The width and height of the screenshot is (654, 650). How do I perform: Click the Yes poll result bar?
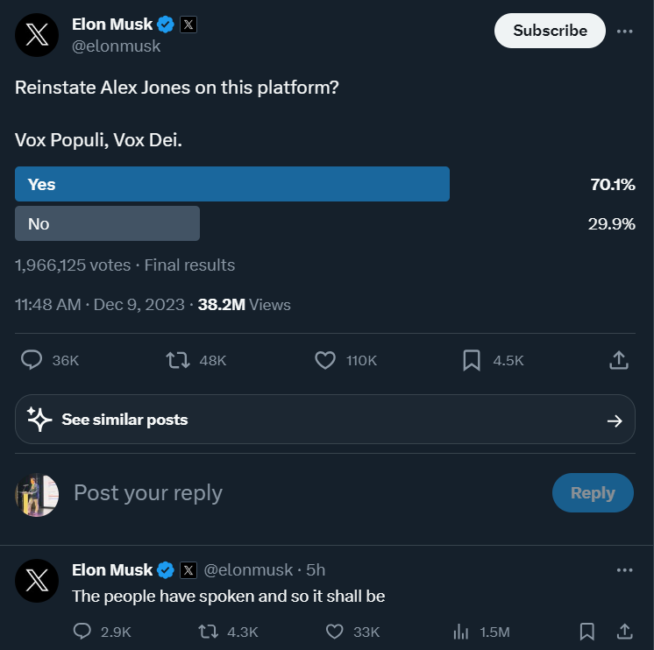232,184
